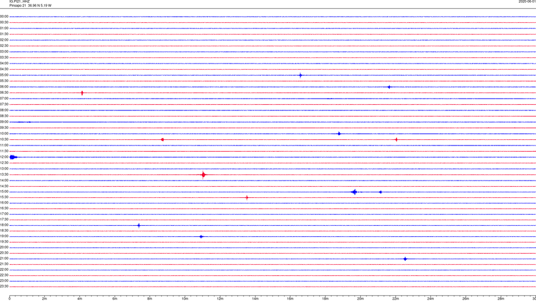Select the smaller 15:00 event near 21m
This screenshot has width=536, height=301.
380,192
